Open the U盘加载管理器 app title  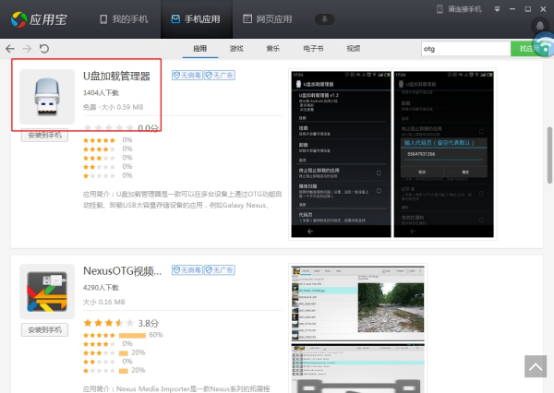tap(116, 77)
